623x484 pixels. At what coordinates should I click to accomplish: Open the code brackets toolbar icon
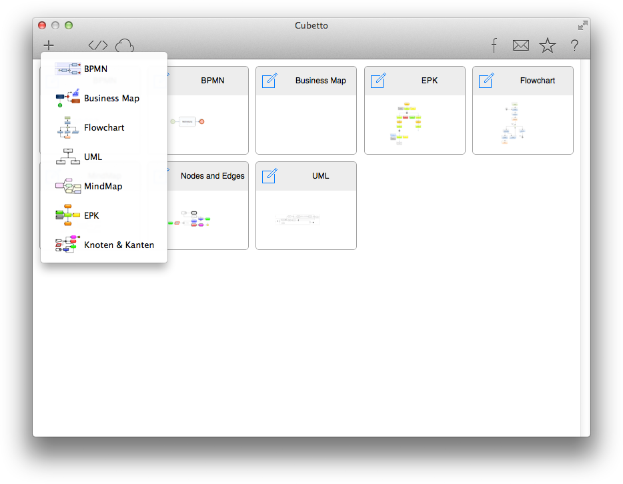(x=98, y=45)
